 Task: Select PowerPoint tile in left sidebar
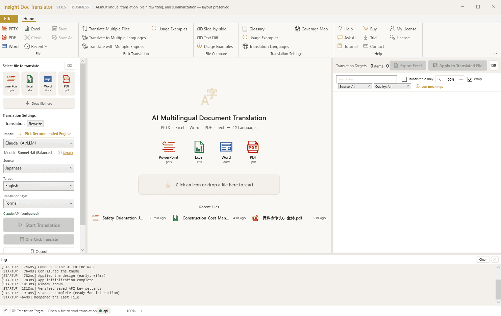coord(11,83)
